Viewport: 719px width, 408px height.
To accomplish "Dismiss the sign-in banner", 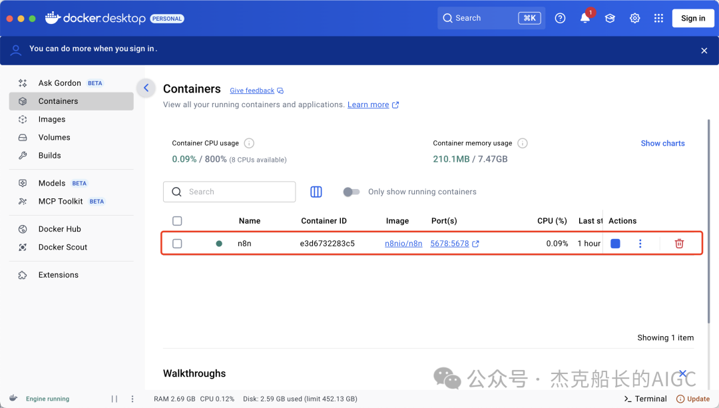I will [x=704, y=51].
